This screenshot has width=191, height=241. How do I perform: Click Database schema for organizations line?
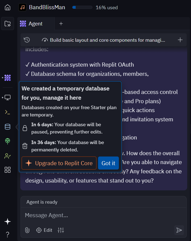87,74
